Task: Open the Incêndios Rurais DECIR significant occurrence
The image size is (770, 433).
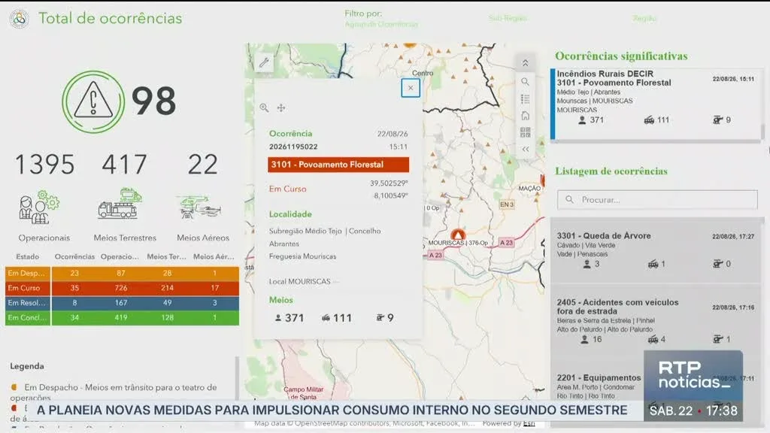Action: coord(656,104)
